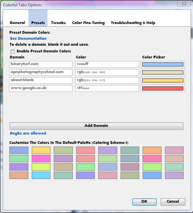
Task: Open Troubleshooting & Help tab
Action: point(133,23)
